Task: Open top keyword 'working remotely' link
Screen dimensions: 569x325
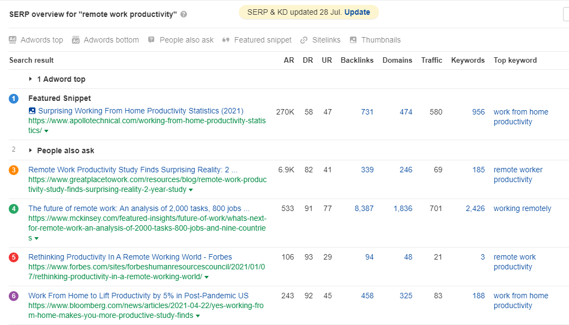Action: pos(522,208)
